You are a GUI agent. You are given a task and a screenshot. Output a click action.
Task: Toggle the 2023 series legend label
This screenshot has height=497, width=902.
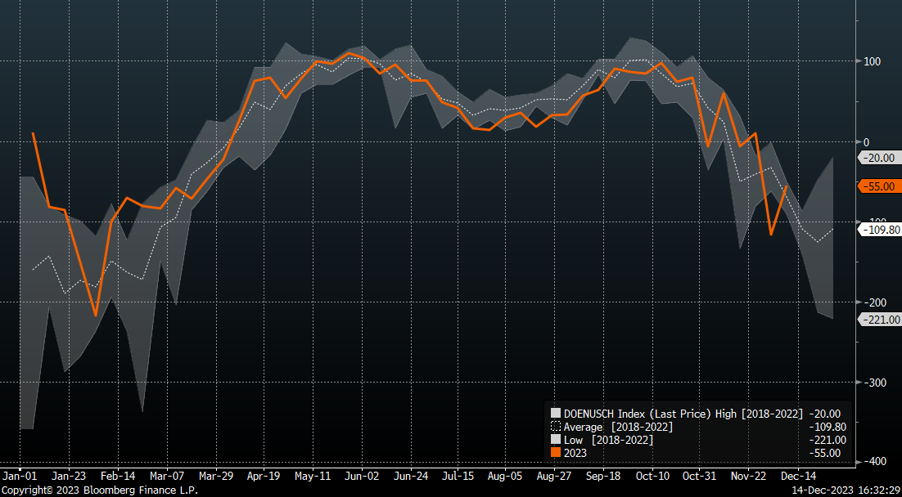coord(575,453)
